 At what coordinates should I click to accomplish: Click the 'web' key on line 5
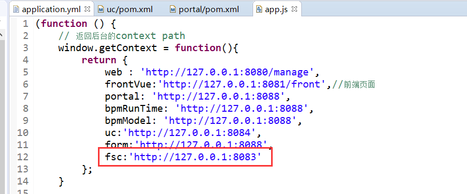click(113, 72)
